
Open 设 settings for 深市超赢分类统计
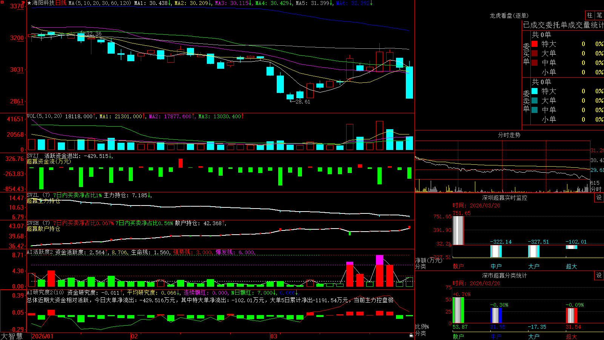599,275
